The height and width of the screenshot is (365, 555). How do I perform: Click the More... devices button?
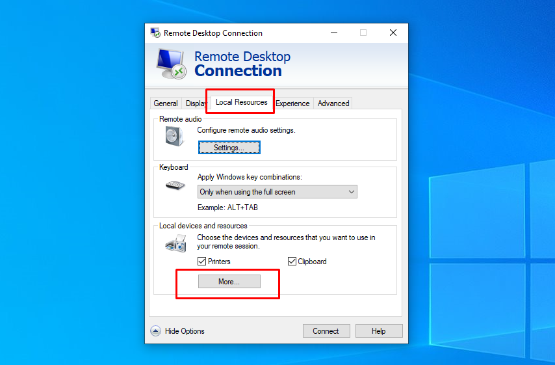click(x=229, y=281)
